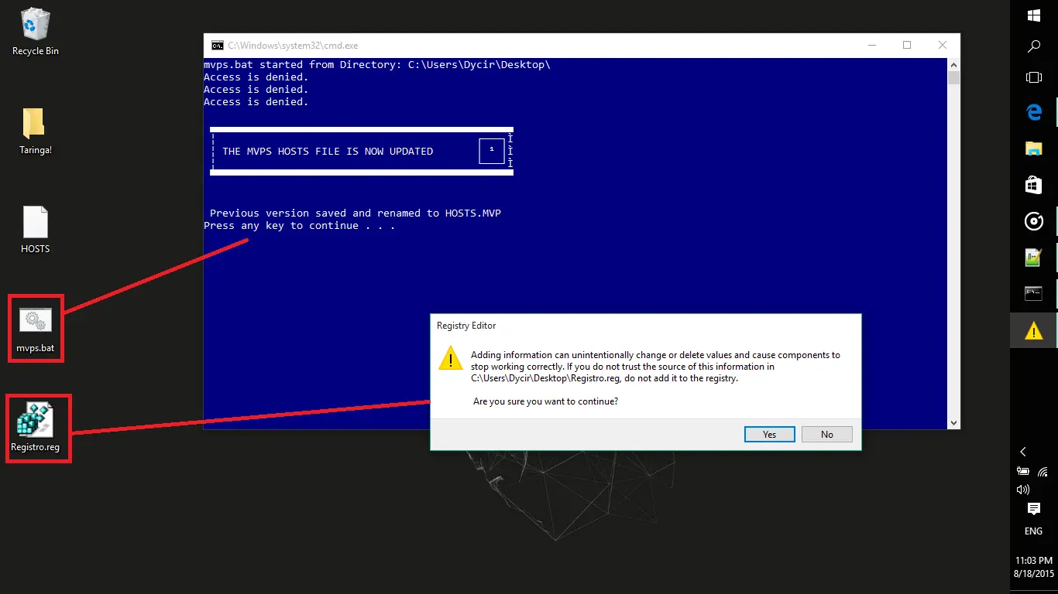The height and width of the screenshot is (594, 1058).
Task: Show hidden tray icons chevron
Action: [x=1023, y=452]
